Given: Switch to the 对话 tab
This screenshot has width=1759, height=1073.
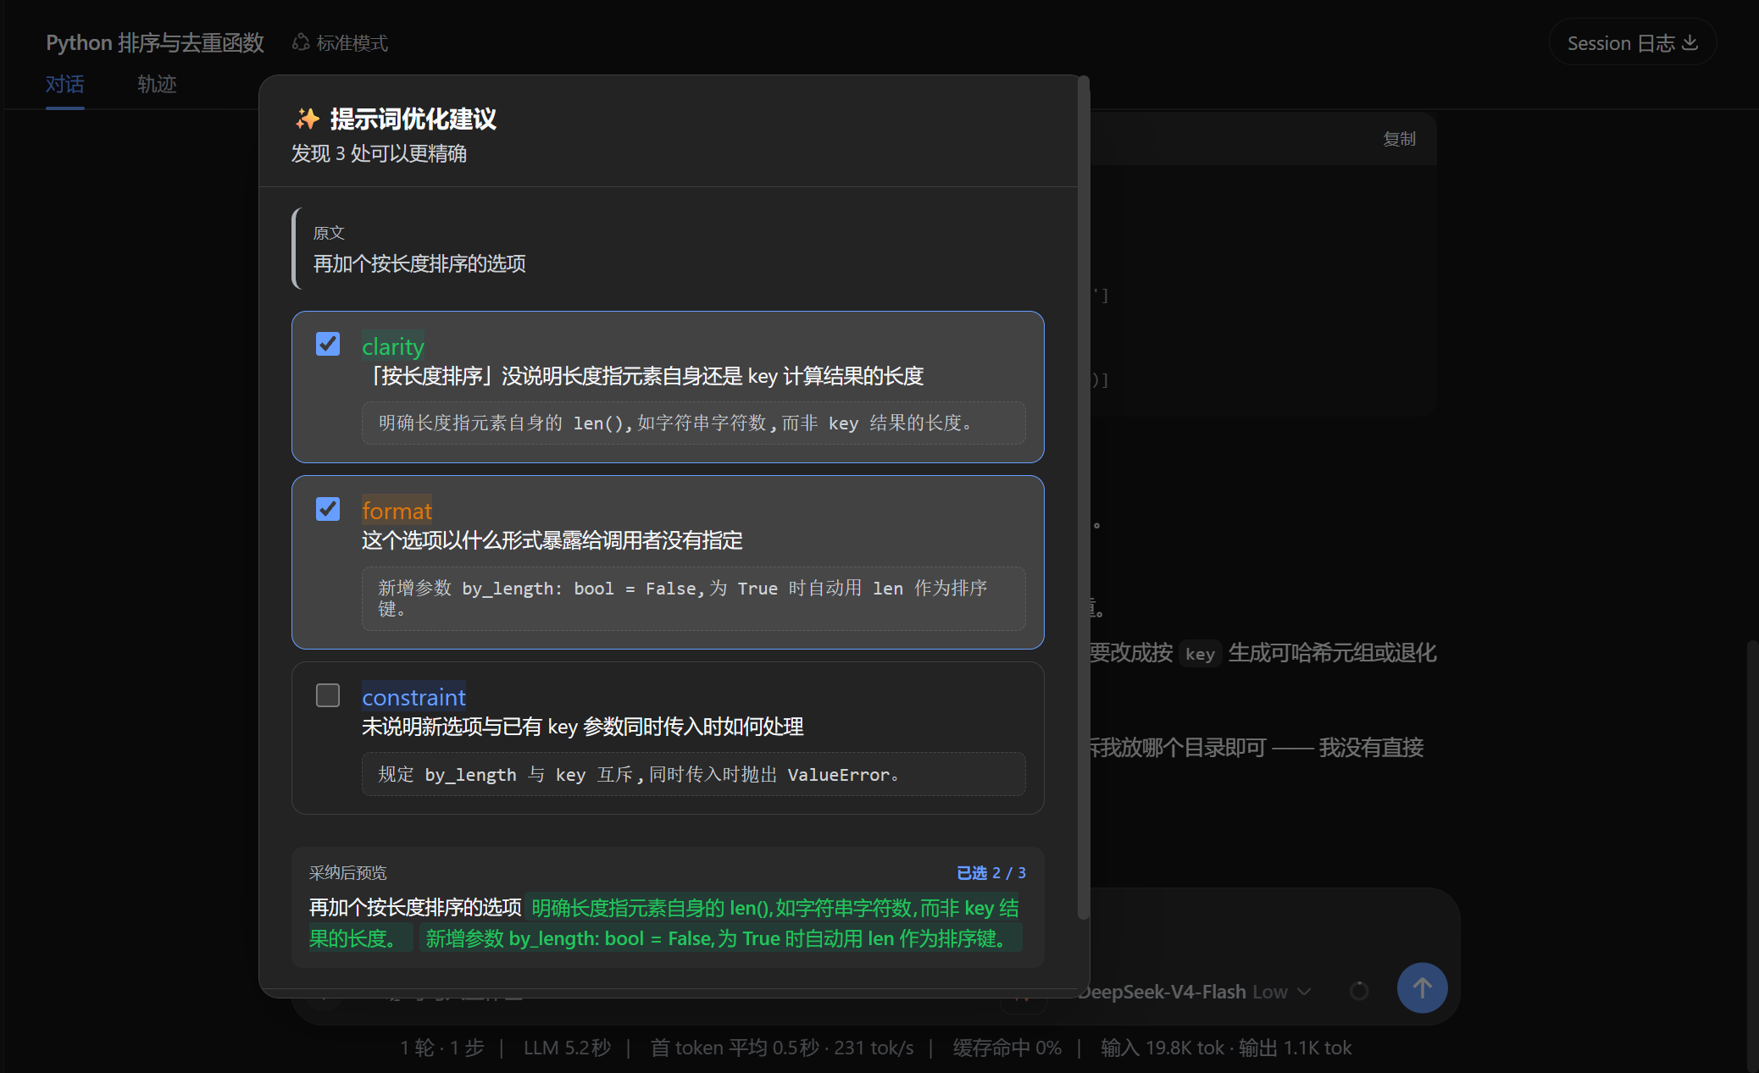Looking at the screenshot, I should tap(65, 85).
